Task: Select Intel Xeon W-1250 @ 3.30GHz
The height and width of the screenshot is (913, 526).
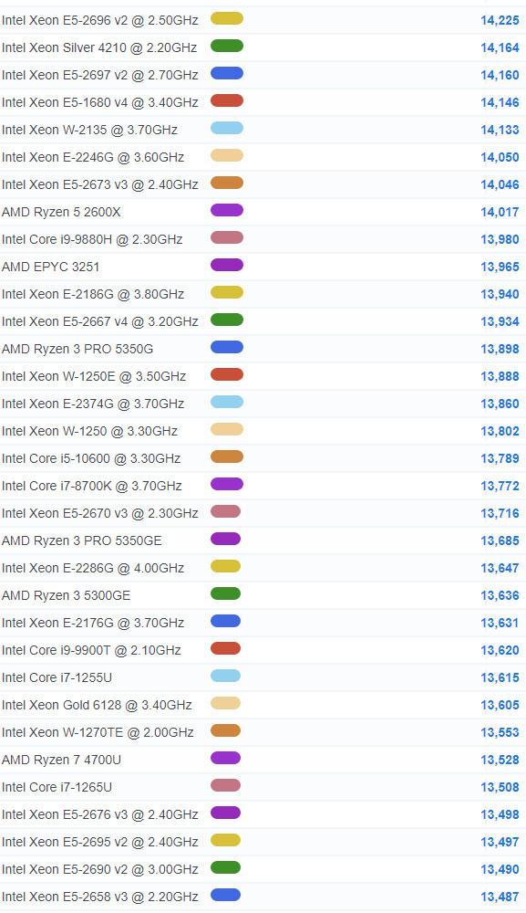Action: pos(89,431)
